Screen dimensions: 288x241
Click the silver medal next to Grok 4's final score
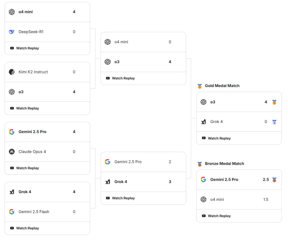pyautogui.click(x=274, y=122)
